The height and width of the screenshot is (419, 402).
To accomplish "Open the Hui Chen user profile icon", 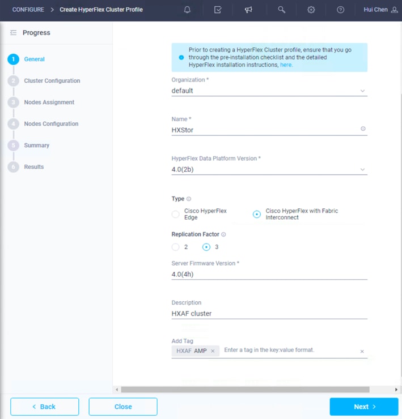I will click(x=394, y=10).
